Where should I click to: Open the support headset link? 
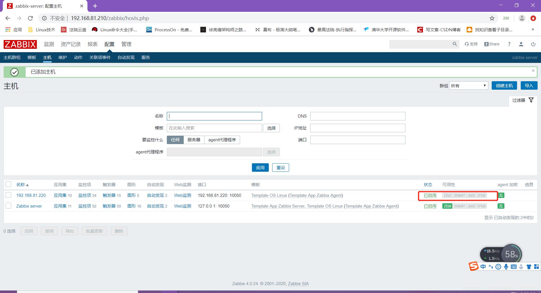pos(471,44)
